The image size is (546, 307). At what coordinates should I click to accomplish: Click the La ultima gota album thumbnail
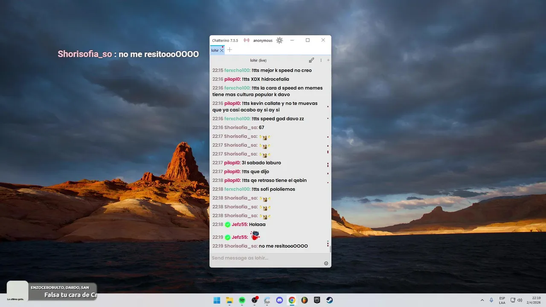17,291
